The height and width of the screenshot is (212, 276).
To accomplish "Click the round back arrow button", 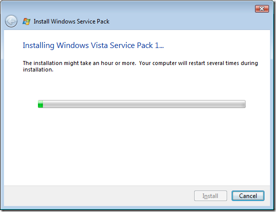I will click(x=11, y=21).
